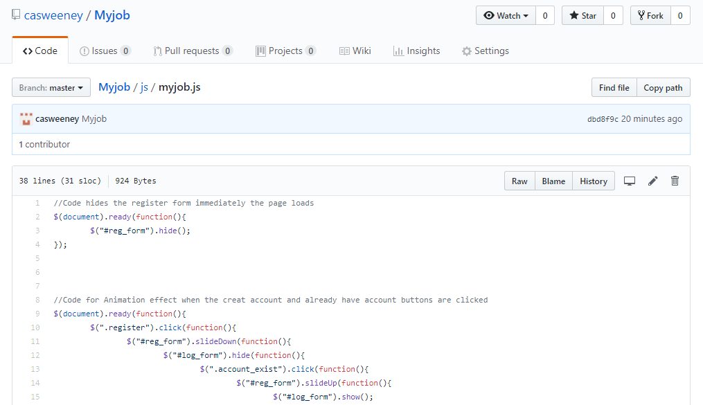Open repository Settings tab
Viewport: 703px width, 405px height.
click(x=486, y=51)
